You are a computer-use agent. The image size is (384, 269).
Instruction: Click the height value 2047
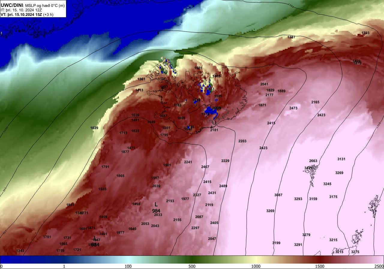[212, 239]
